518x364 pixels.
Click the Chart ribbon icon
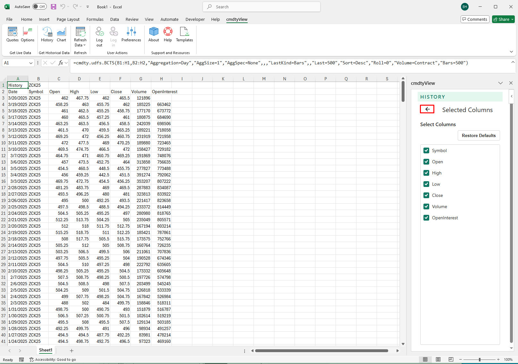61,35
